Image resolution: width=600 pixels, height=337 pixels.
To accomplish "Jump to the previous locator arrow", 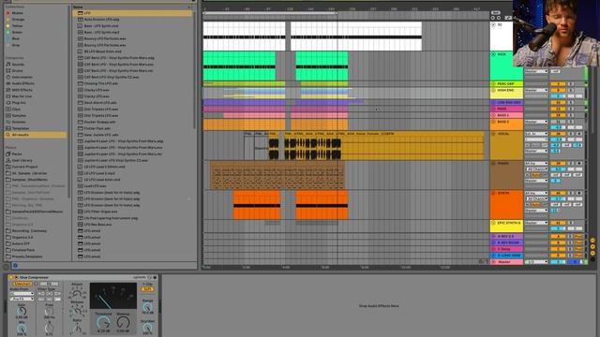I will 493,18.
